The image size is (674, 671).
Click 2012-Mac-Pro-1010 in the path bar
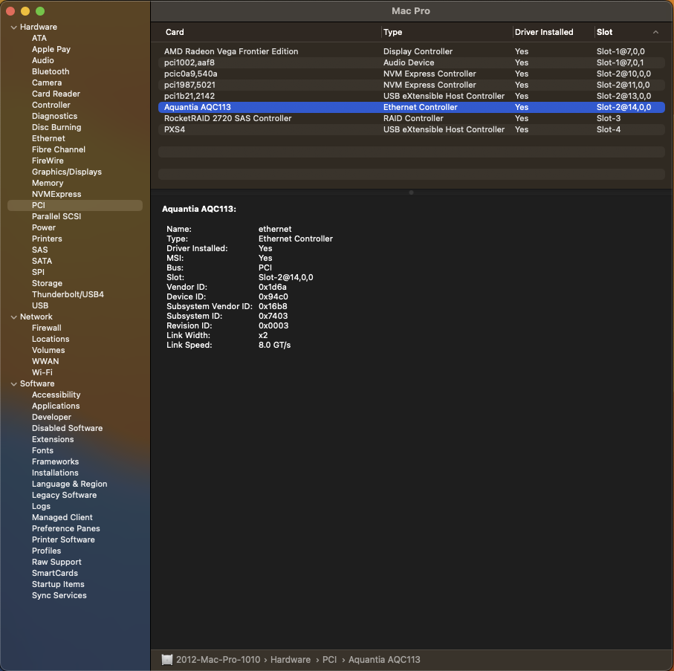point(218,660)
